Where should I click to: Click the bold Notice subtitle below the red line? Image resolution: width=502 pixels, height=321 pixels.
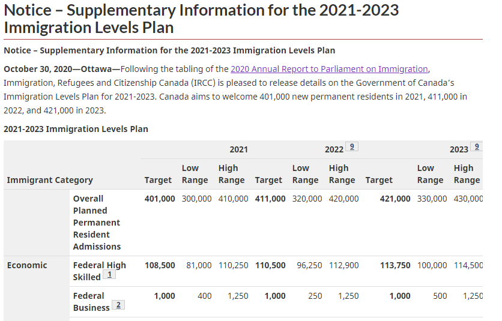coord(169,50)
